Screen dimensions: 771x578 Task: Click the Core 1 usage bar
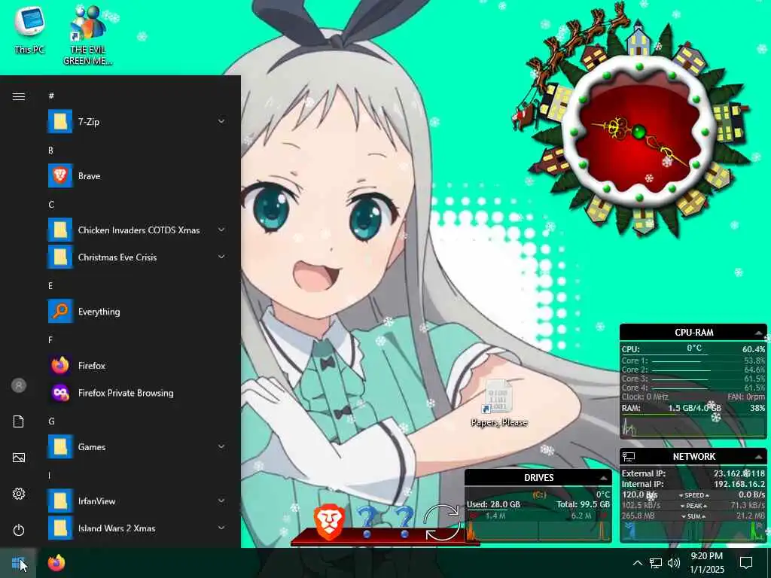click(677, 361)
